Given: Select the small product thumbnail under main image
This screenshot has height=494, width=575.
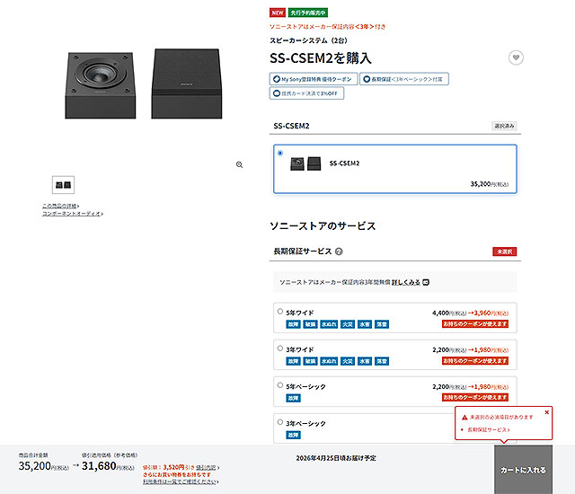Looking at the screenshot, I should click(x=63, y=184).
